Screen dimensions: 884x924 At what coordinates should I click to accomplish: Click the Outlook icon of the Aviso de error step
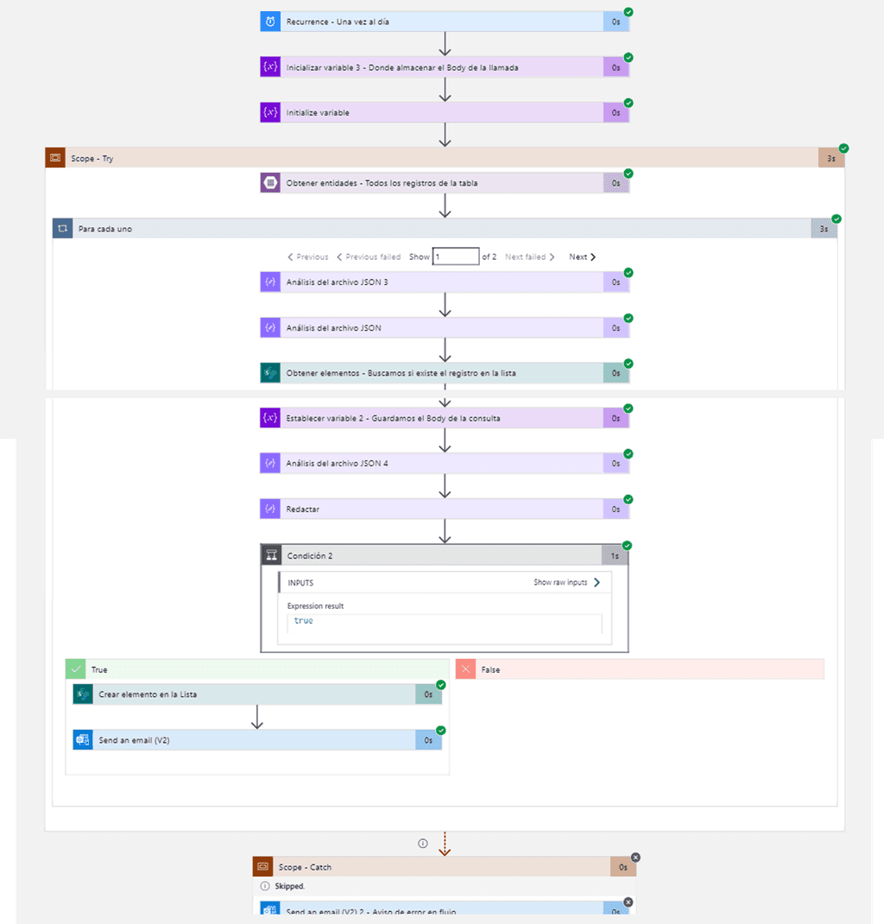270,908
